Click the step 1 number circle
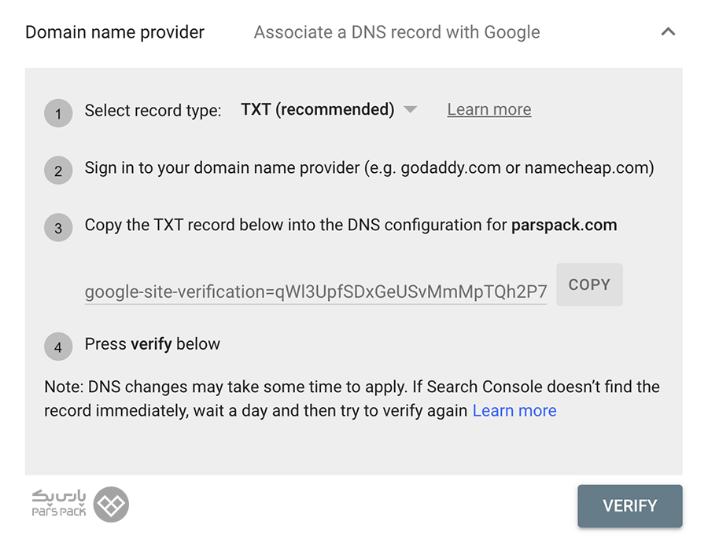Viewport: 708px width, 543px height. click(58, 113)
